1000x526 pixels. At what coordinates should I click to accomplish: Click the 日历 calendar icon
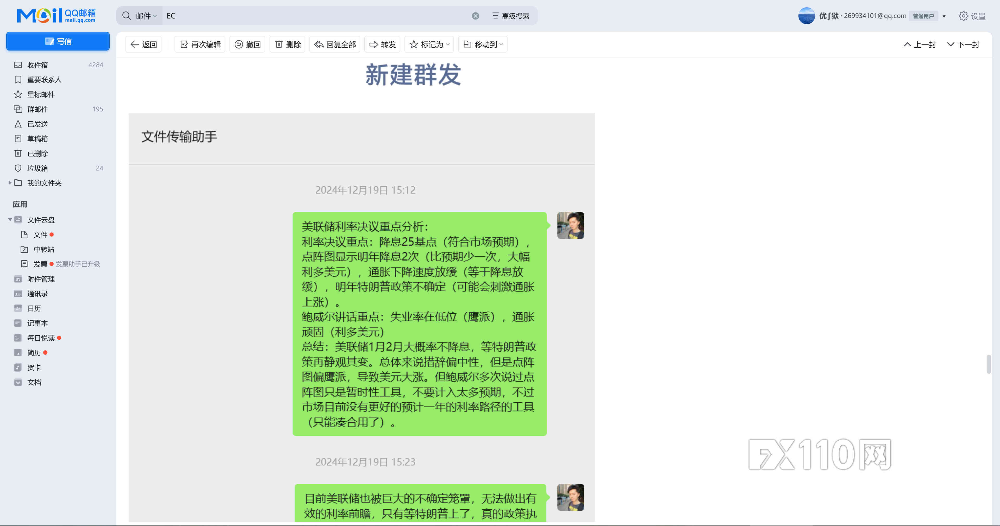[18, 308]
